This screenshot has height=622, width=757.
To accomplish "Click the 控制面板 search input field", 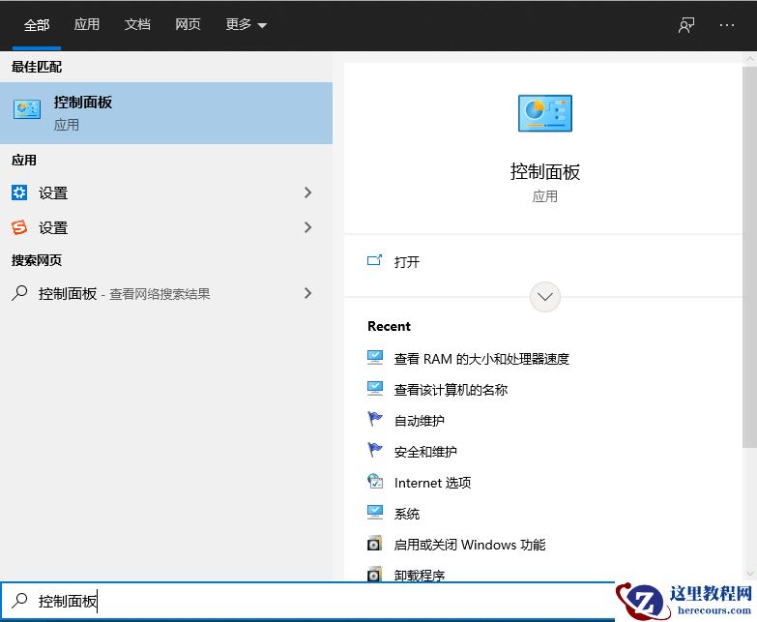I will point(308,601).
